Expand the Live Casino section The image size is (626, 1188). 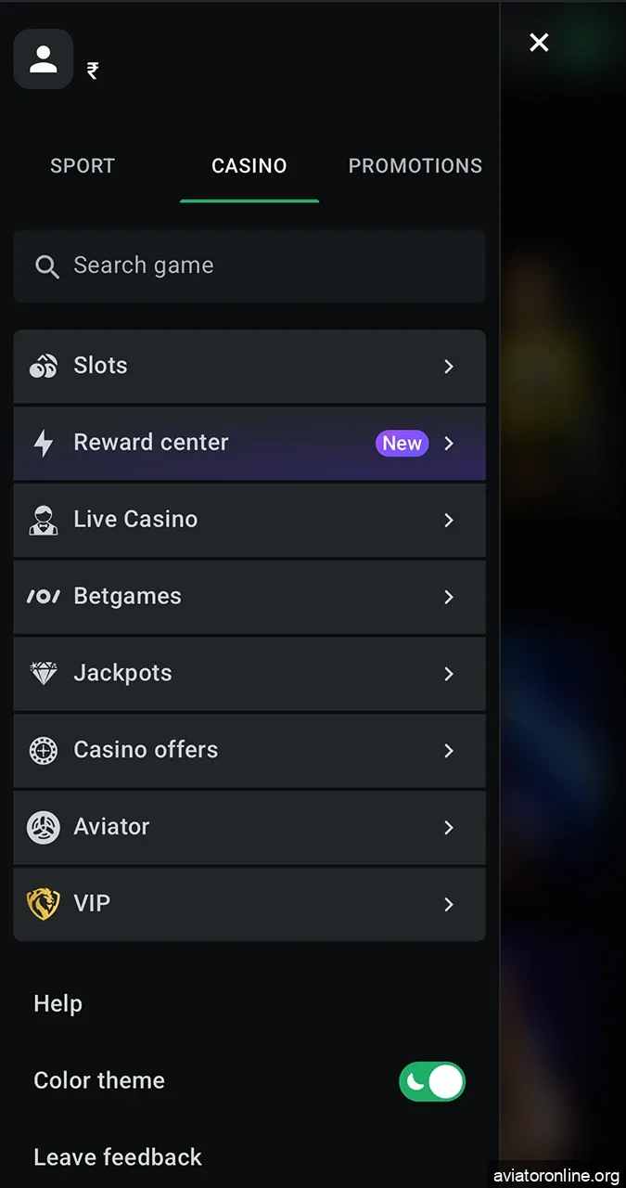pyautogui.click(x=449, y=520)
